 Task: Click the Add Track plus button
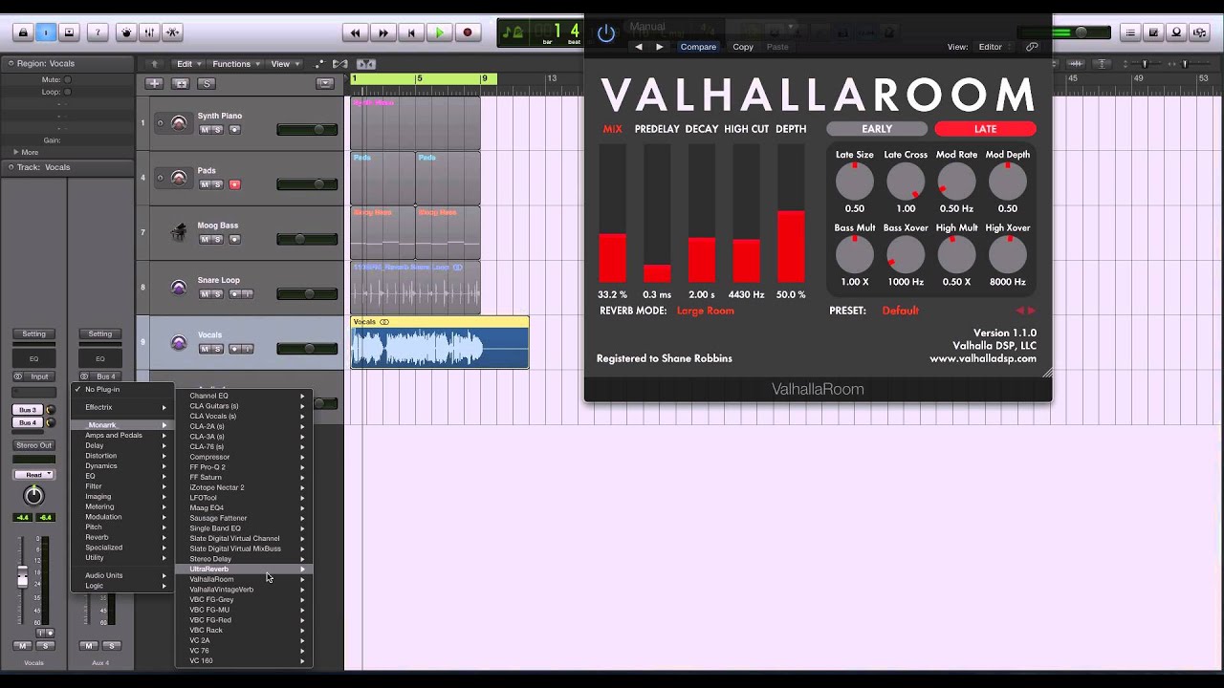[x=154, y=83]
